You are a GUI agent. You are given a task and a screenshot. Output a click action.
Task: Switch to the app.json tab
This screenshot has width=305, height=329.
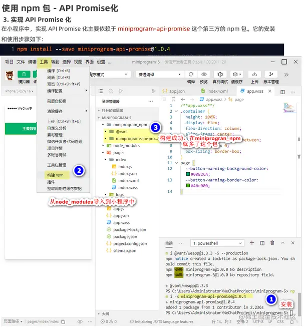(174, 91)
